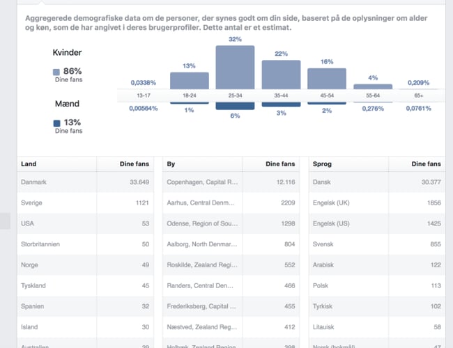The width and height of the screenshot is (453, 348).
Task: Select the Dansk language row
Action: point(377,182)
